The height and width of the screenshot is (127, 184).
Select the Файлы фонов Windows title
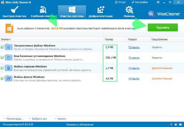tap(29, 77)
